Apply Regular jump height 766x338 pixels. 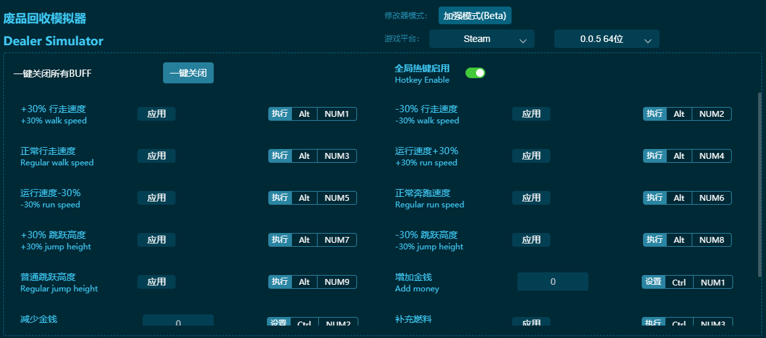[x=156, y=282]
